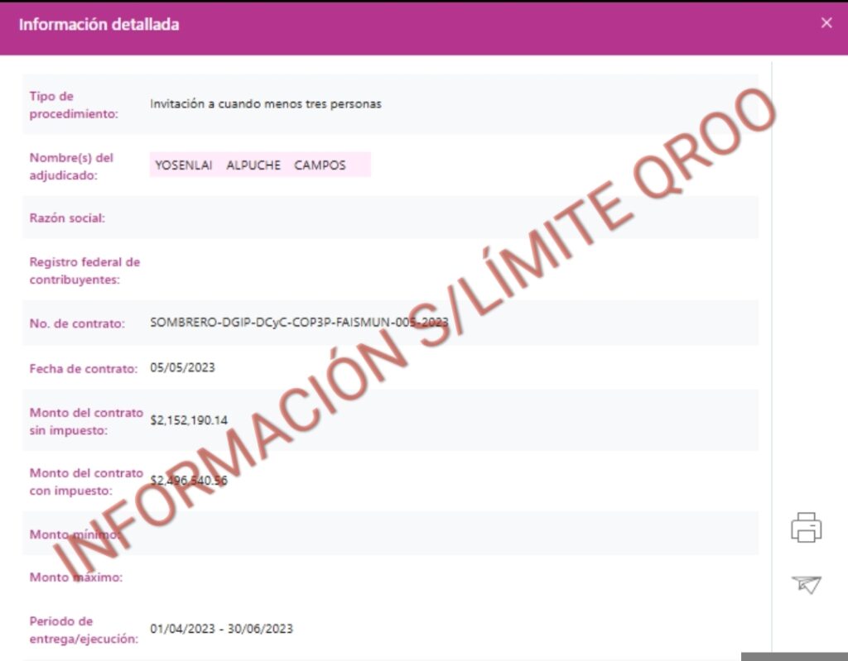Click the 'Registro federal de contribuyentes' label

pyautogui.click(x=84, y=271)
